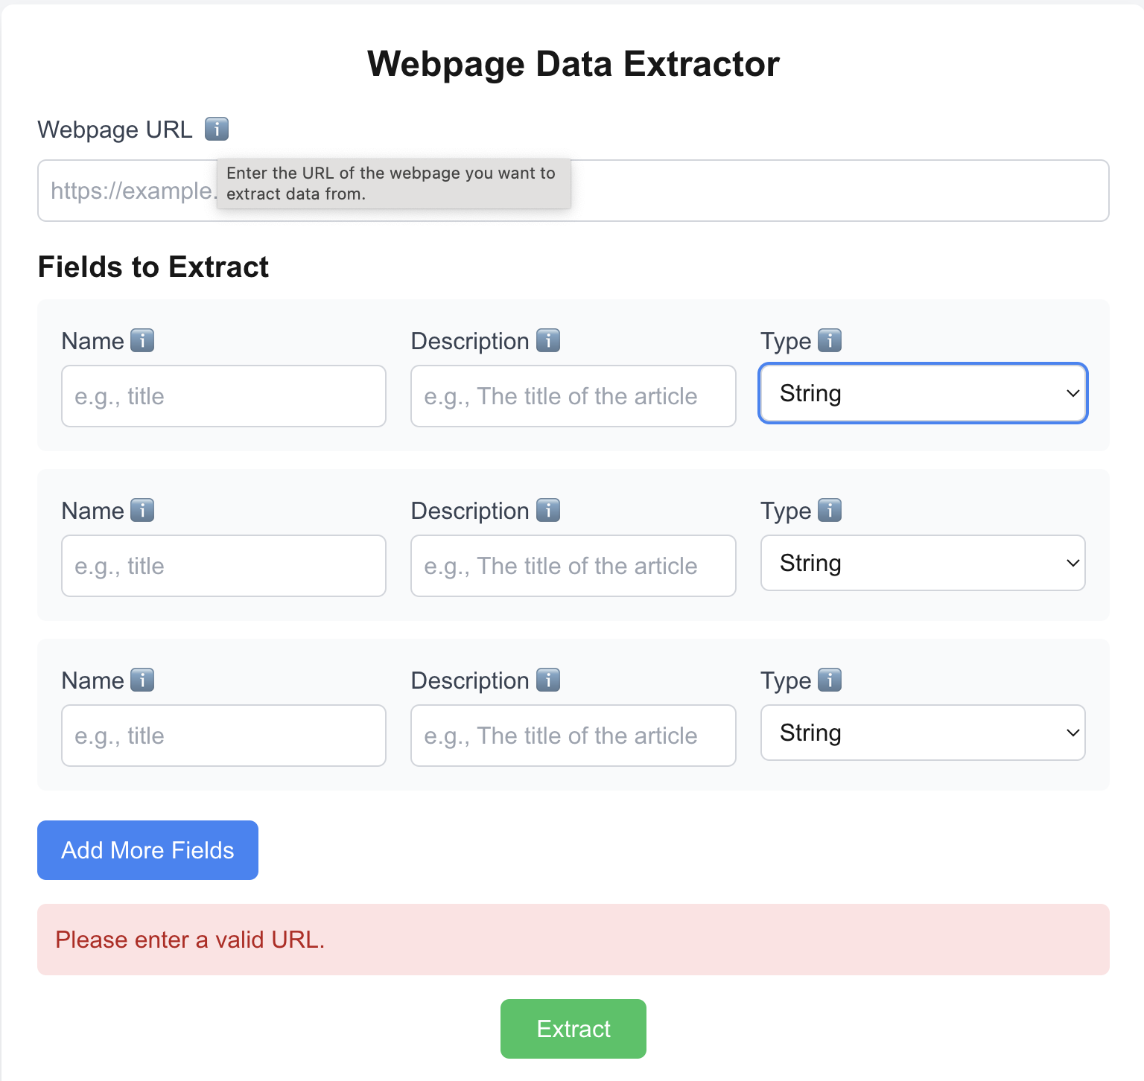Click the first row's Name input

223,396
